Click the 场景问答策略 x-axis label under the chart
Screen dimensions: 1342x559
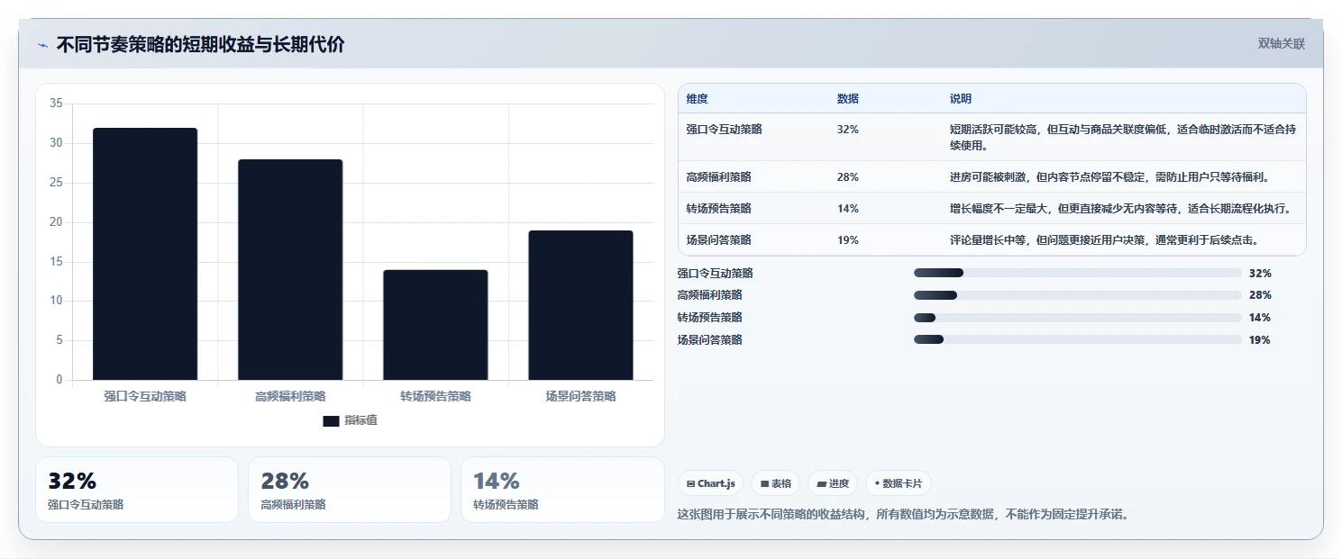pos(580,396)
